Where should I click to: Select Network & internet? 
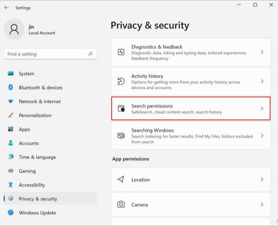click(50, 101)
